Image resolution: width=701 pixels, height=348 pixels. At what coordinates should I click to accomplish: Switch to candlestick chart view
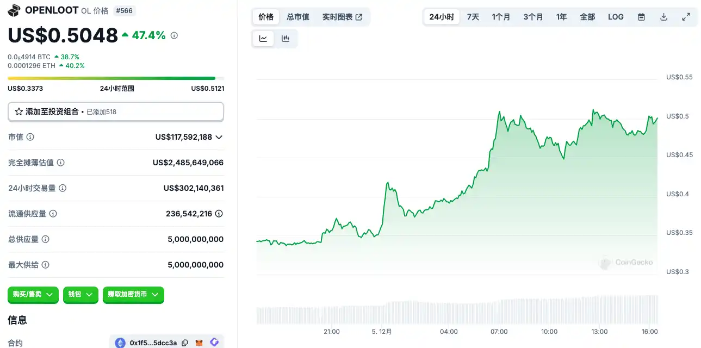pos(286,39)
